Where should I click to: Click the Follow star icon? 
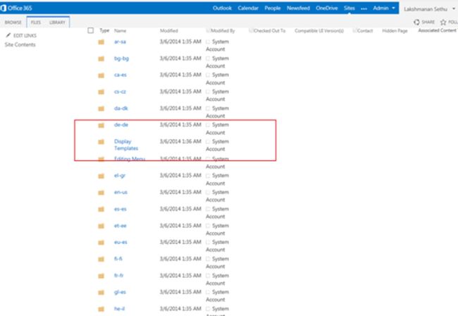tap(444, 23)
